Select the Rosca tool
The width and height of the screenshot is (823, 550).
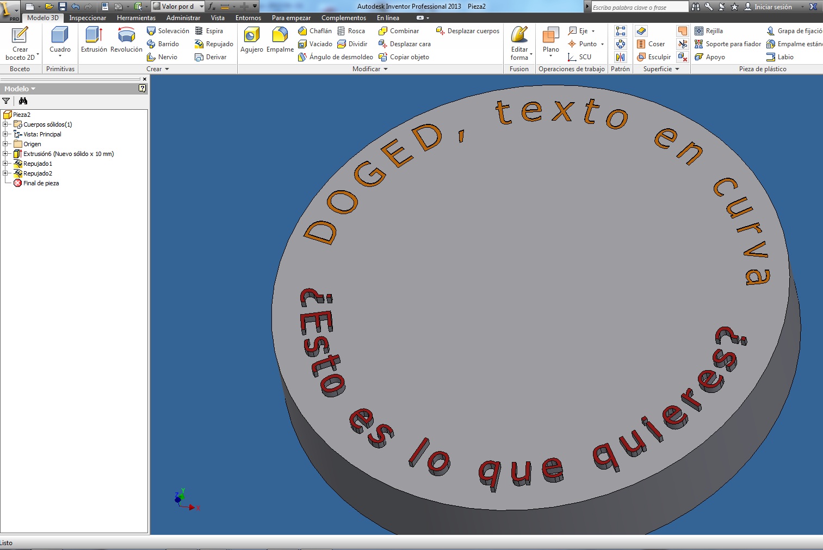tap(351, 31)
